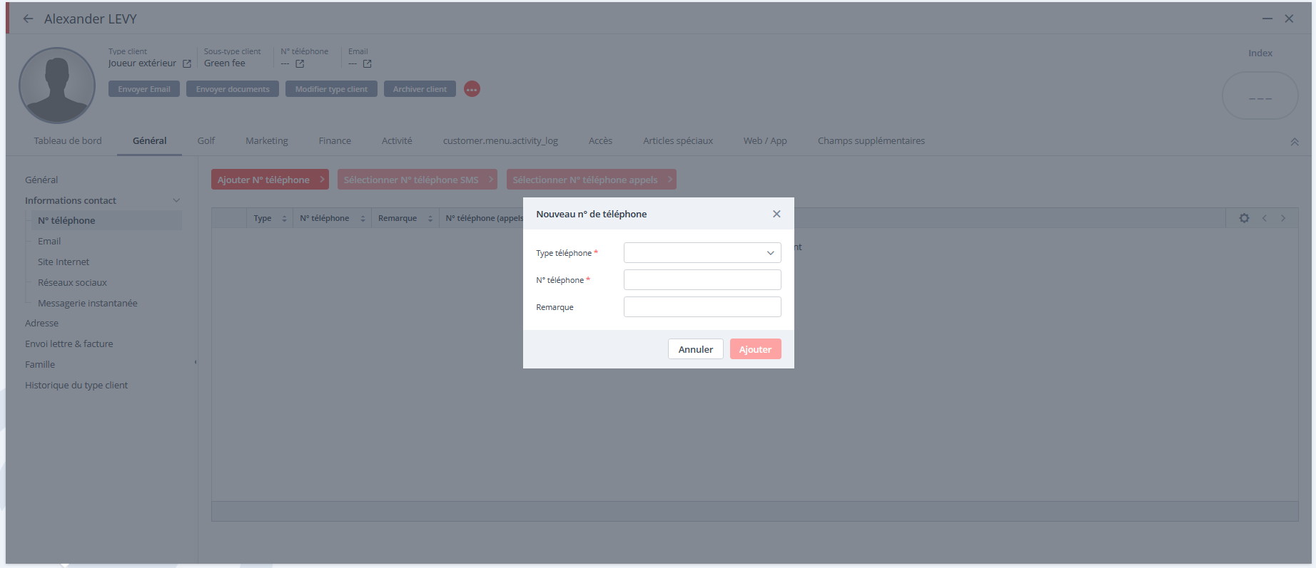Select Historique du type client
The height and width of the screenshot is (568, 1316).
[x=76, y=386]
